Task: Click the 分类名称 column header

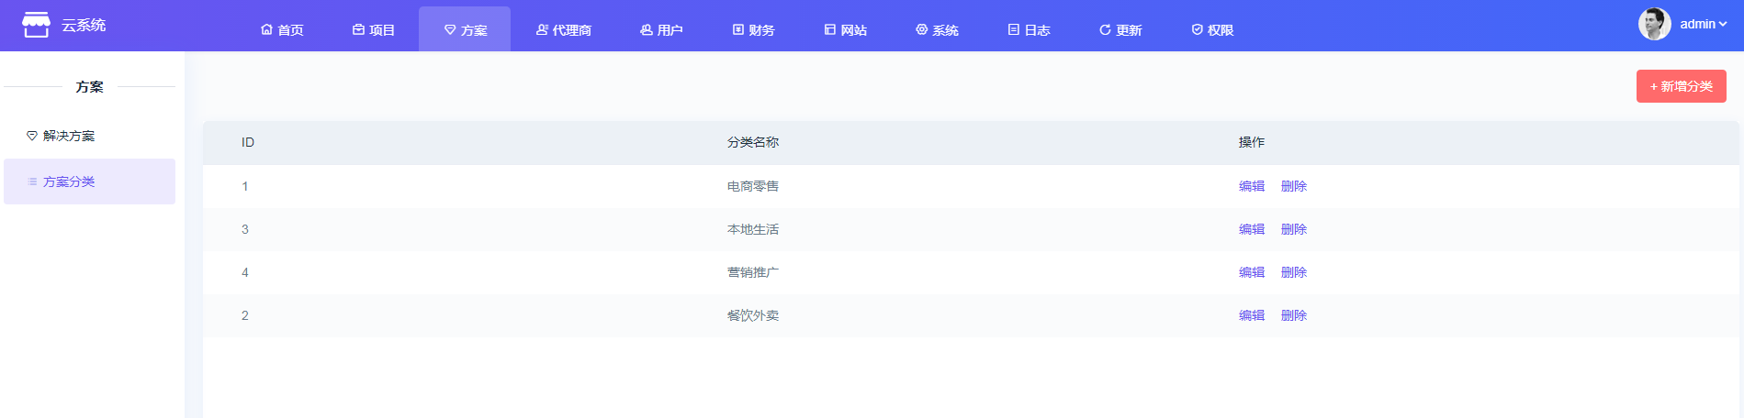Action: [x=753, y=142]
